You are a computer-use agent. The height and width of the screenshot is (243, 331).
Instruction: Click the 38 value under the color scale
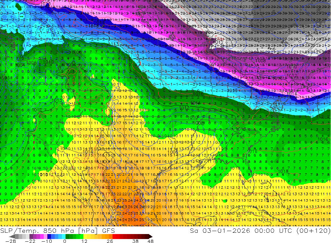pos(135,241)
